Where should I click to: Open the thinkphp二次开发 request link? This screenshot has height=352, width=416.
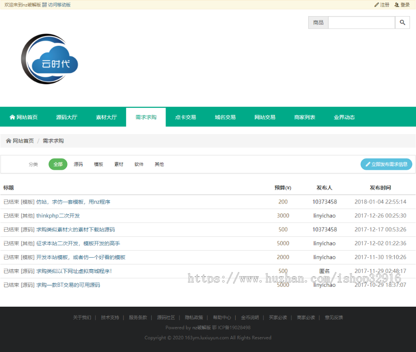[x=58, y=216]
